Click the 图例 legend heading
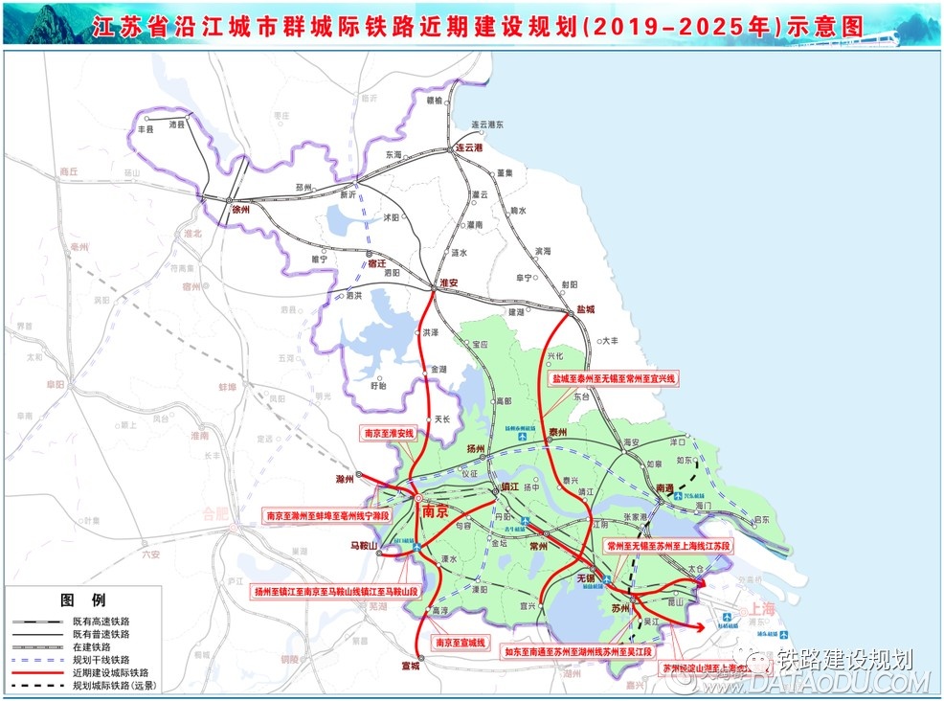The height and width of the screenshot is (701, 944). (x=83, y=599)
